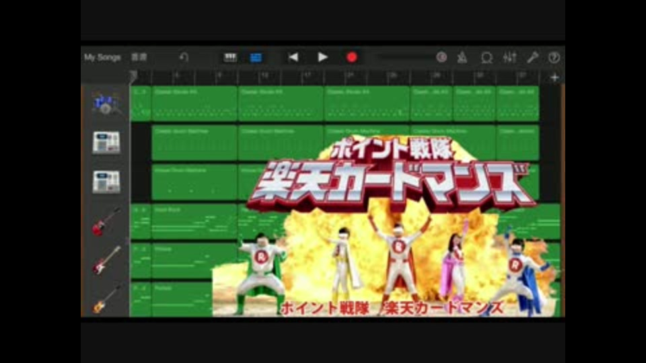Select last drum kit region at right

(517, 104)
